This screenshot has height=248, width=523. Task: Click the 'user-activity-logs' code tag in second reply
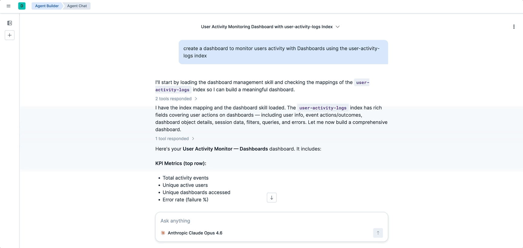[323, 108]
